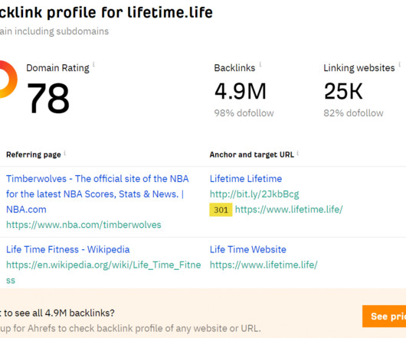
Task: Click the orange See pricing button
Action: click(385, 317)
